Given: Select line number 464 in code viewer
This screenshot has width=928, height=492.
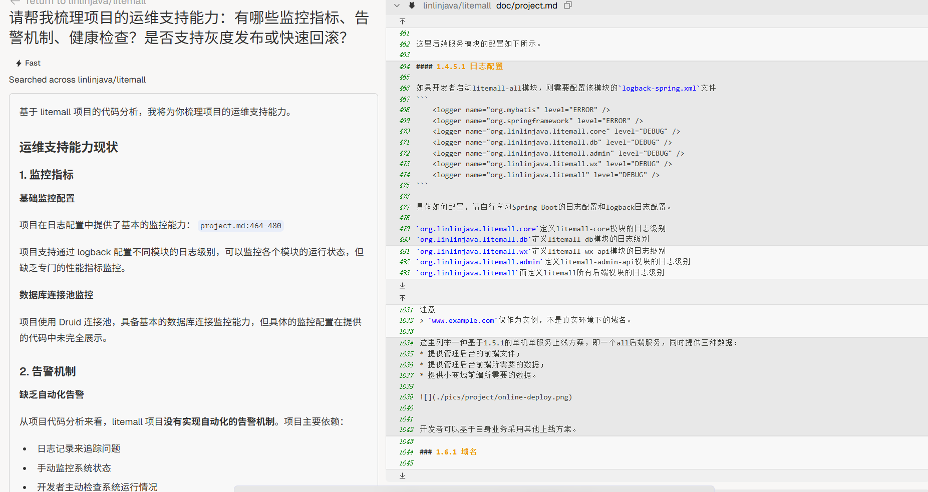Looking at the screenshot, I should (x=405, y=67).
